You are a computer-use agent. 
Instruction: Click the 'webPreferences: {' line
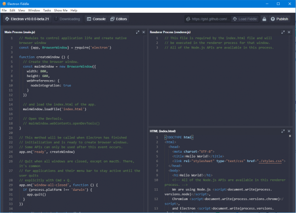(x=43, y=81)
